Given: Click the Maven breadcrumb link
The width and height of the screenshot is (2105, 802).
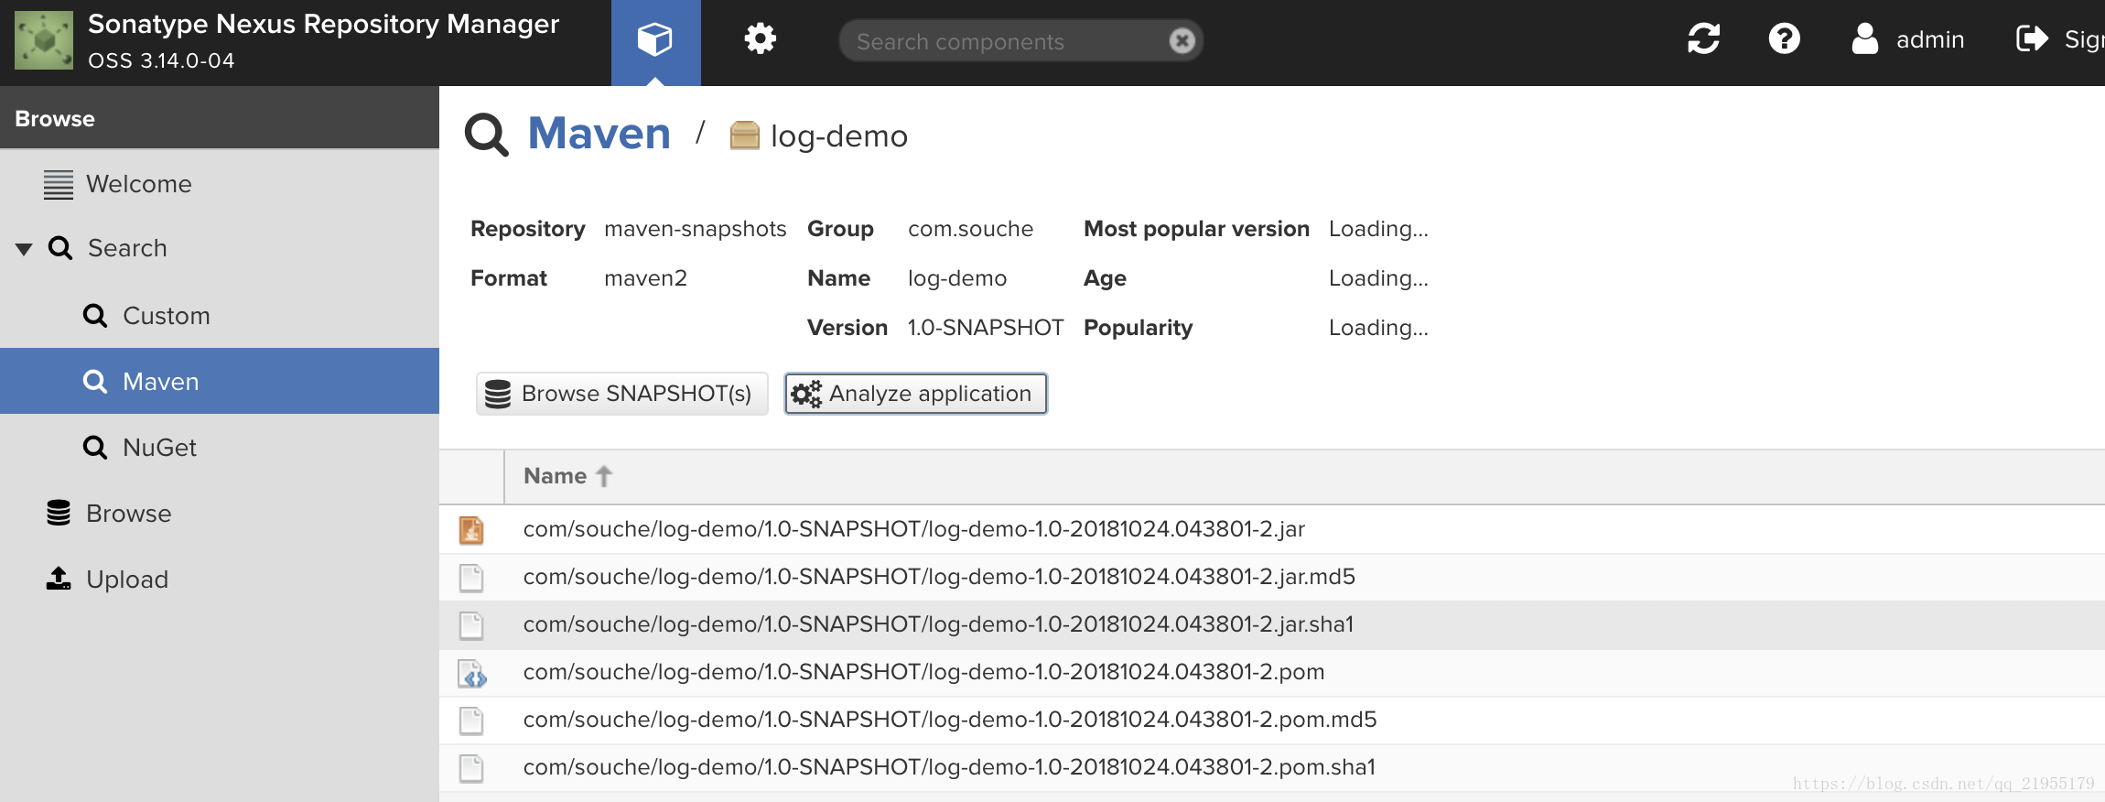Looking at the screenshot, I should pos(599,134).
